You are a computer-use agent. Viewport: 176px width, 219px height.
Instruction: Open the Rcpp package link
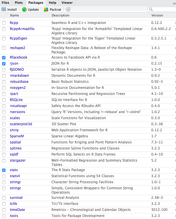click(x=14, y=23)
